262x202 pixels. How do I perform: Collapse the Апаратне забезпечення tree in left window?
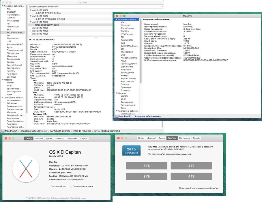click(x=3, y=6)
